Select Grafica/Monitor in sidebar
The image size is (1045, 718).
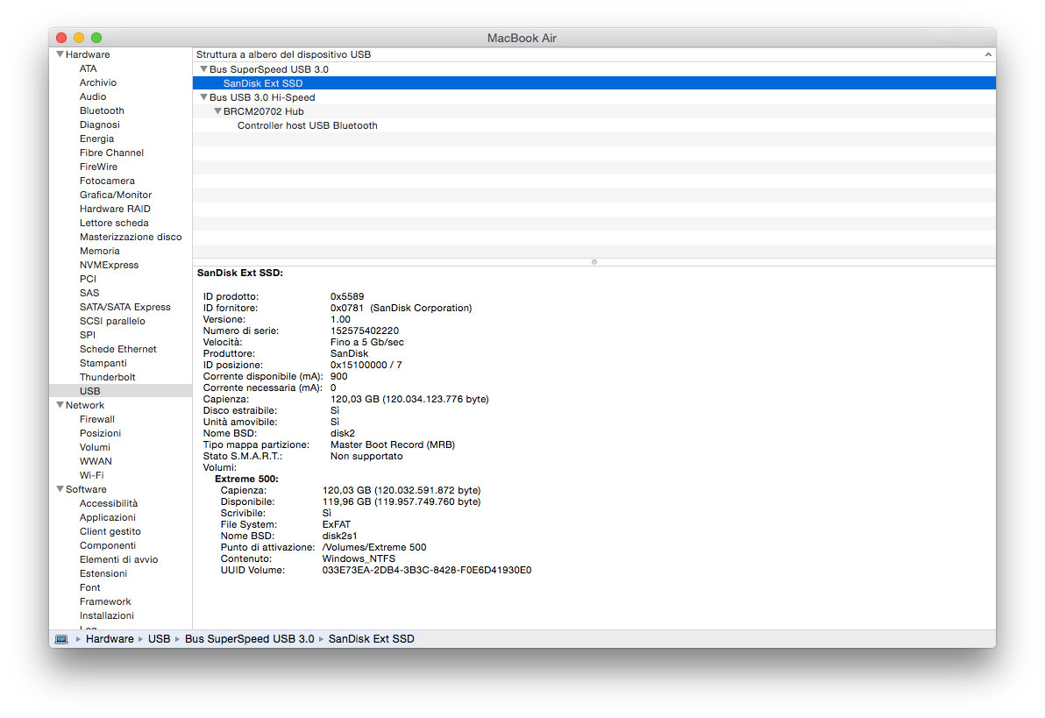(x=116, y=195)
